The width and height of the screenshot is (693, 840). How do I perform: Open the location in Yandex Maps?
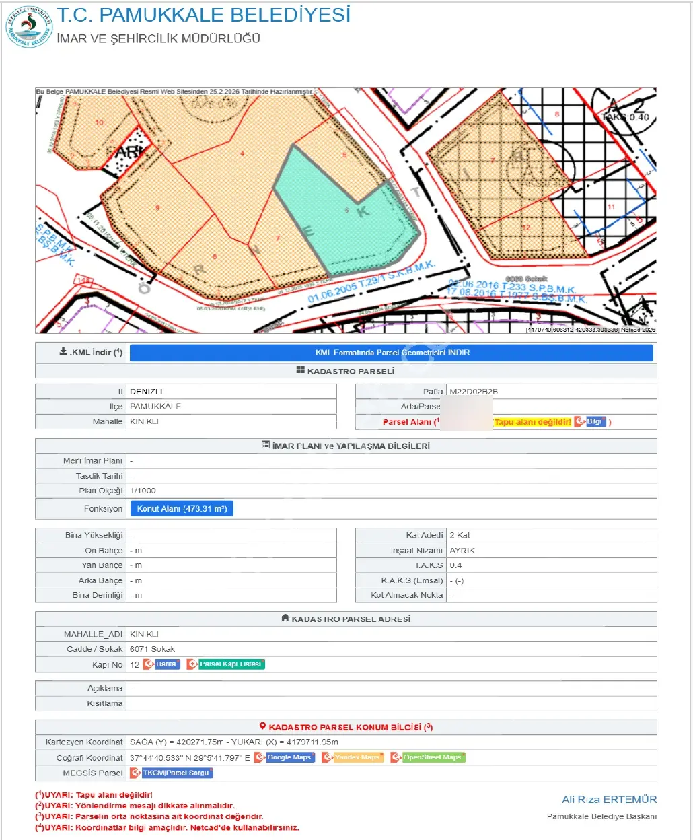point(353,757)
